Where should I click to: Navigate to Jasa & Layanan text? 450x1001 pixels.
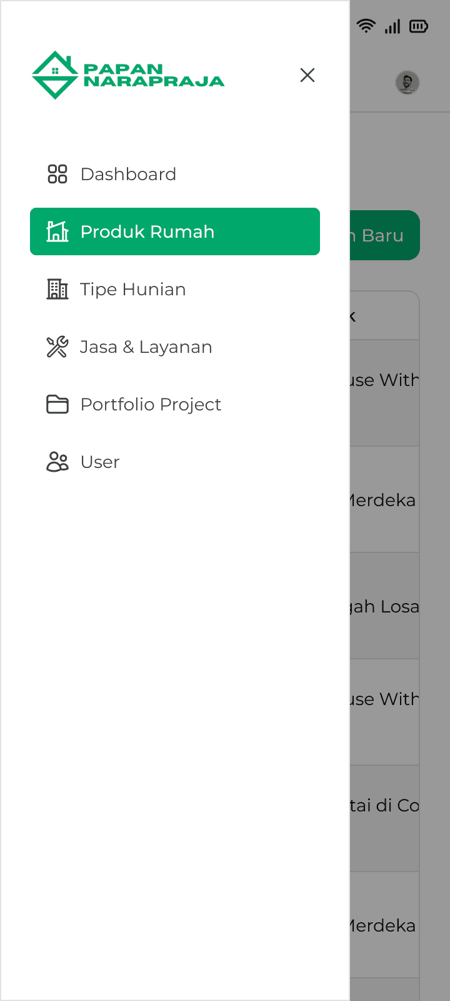point(146,347)
